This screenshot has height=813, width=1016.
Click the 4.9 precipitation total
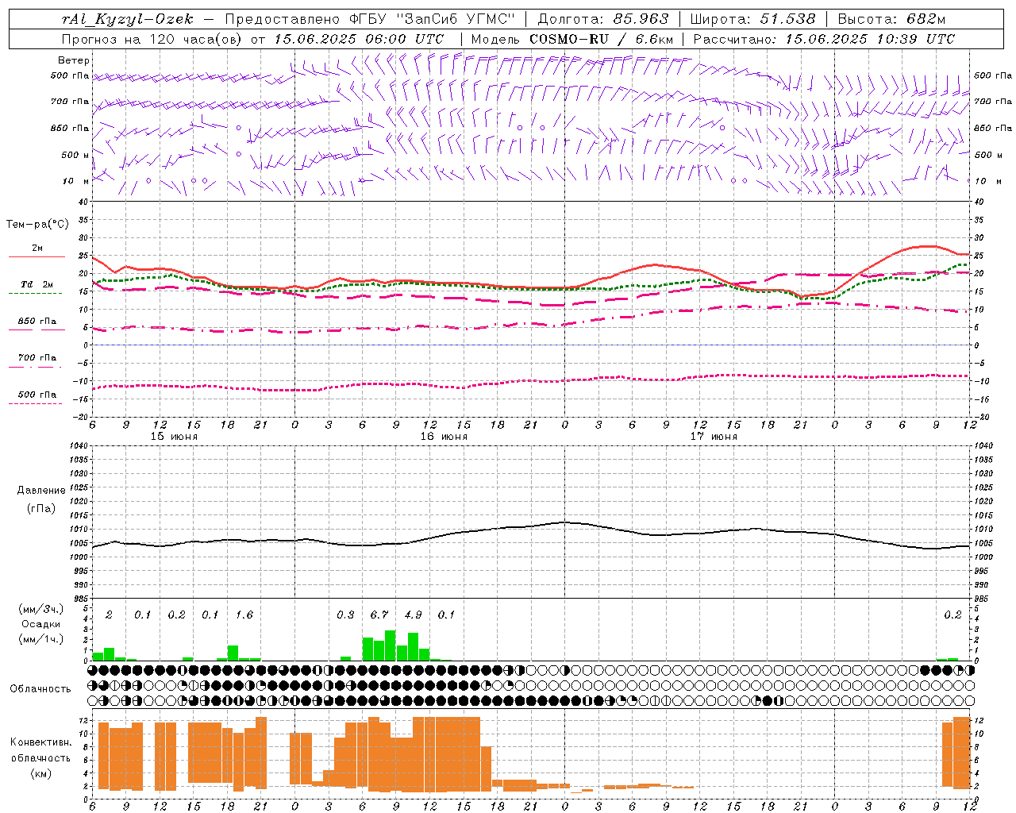413,615
